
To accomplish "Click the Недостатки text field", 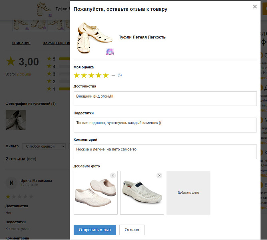I will pos(165,125).
